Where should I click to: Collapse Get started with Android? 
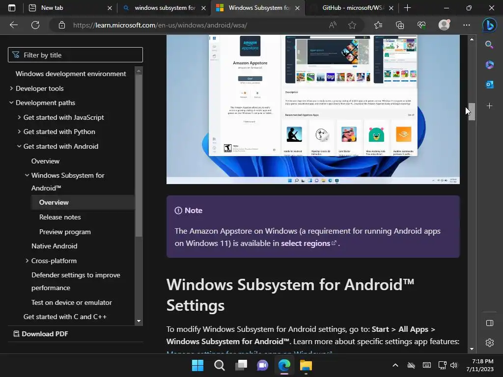click(x=19, y=146)
